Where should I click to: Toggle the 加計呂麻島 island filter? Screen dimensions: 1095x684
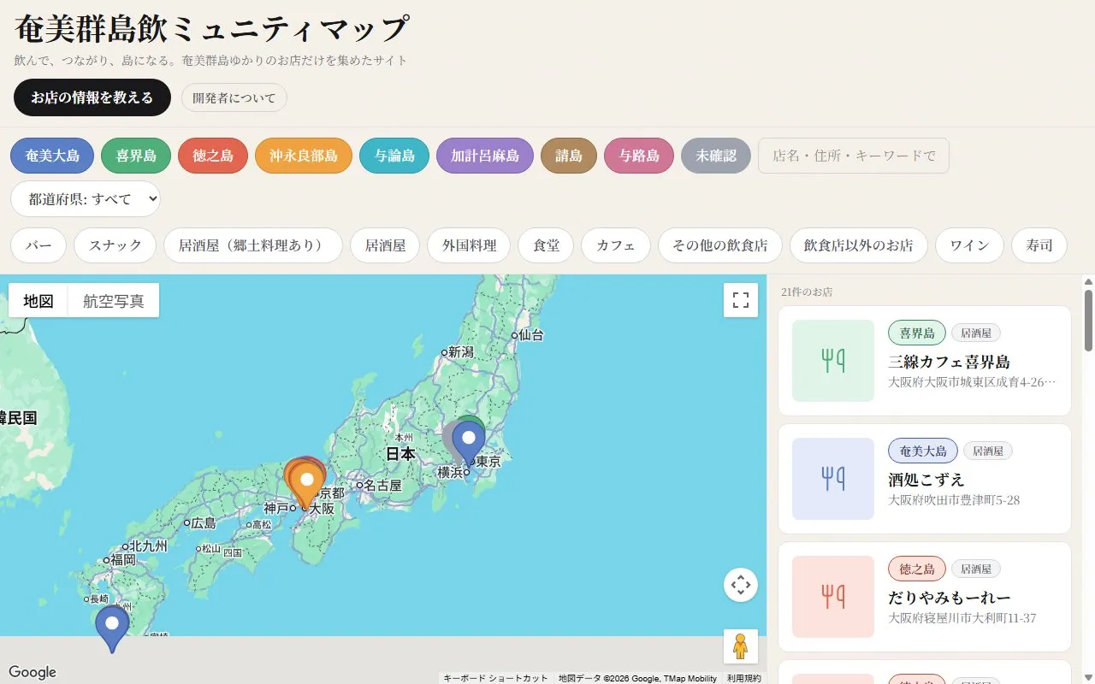click(x=485, y=156)
